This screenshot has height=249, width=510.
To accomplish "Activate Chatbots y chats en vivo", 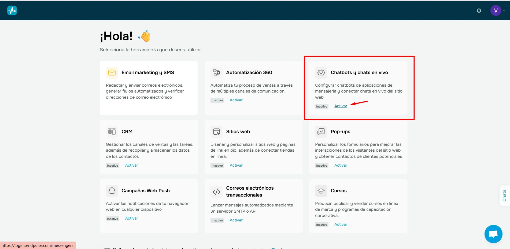I will click(x=341, y=106).
